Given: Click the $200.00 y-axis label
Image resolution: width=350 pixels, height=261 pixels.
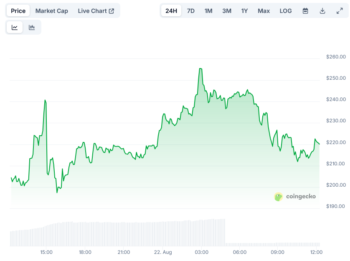Looking at the screenshot, I should [336, 185].
